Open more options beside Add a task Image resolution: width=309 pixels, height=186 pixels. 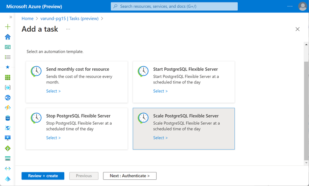coord(68,29)
